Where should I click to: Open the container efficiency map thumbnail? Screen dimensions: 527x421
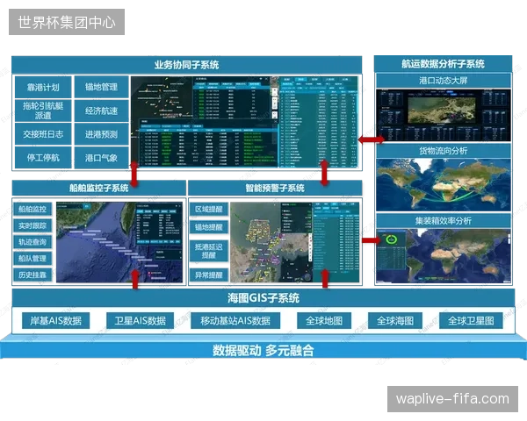coord(444,256)
